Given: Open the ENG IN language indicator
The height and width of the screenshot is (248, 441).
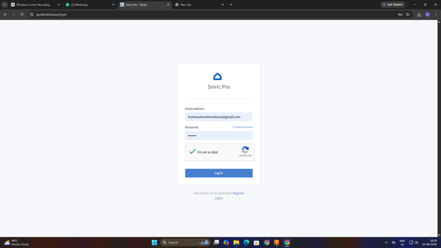Looking at the screenshot, I should 402,242.
